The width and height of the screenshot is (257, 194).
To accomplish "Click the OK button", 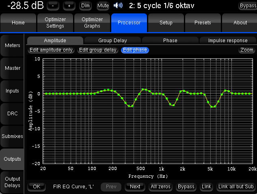I will [37, 187].
